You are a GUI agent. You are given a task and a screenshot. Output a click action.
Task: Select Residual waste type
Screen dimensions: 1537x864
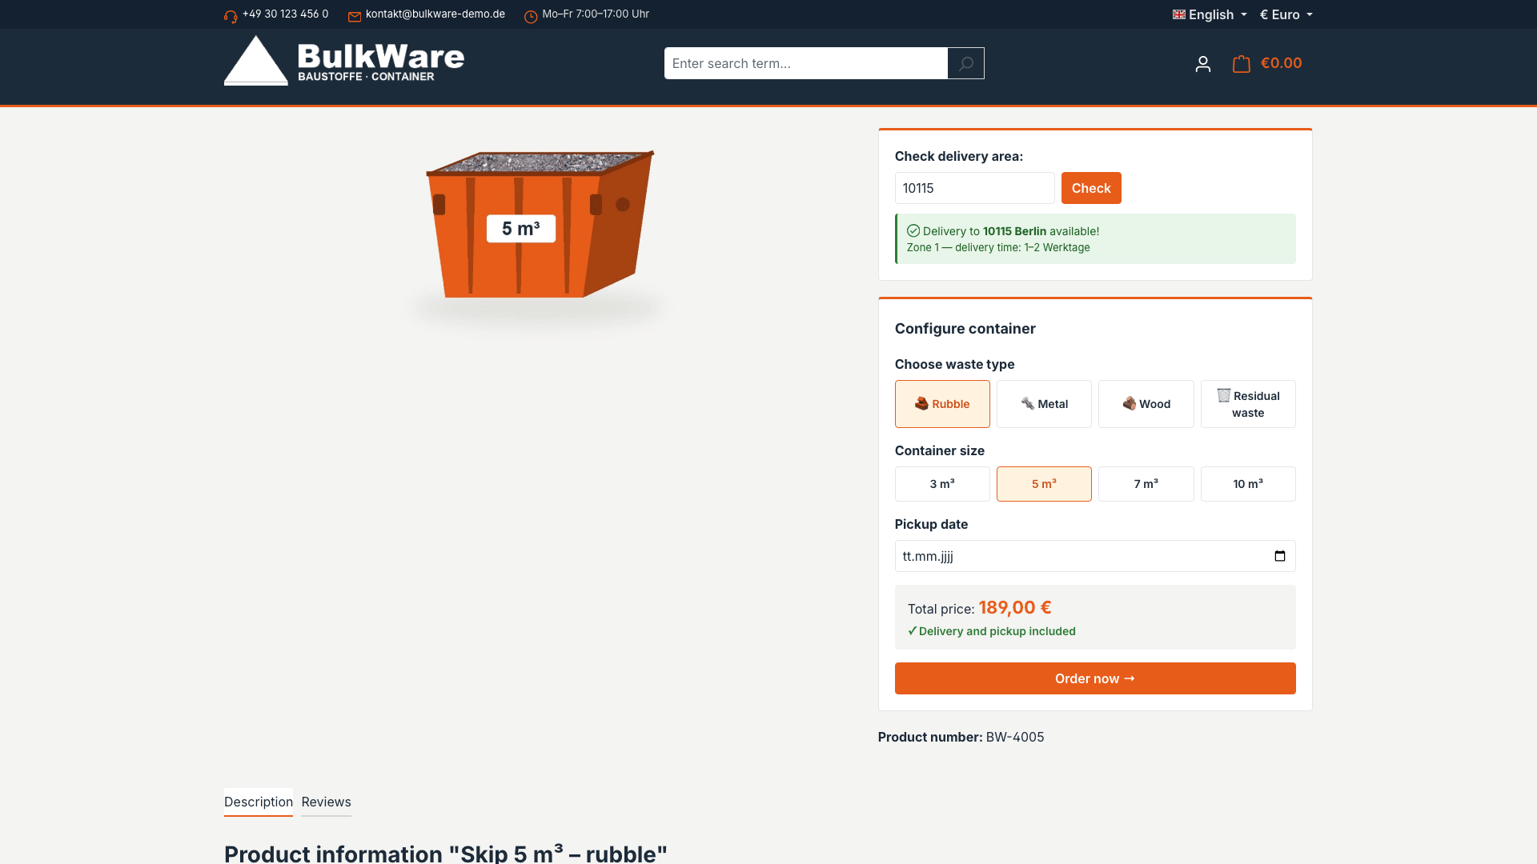pos(1248,404)
